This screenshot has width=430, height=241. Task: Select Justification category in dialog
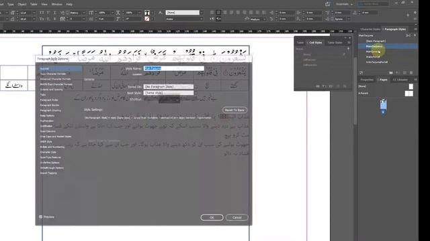click(46, 126)
